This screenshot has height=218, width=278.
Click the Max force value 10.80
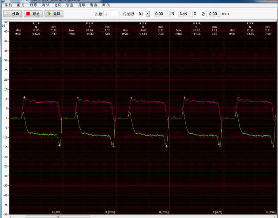pos(36,30)
